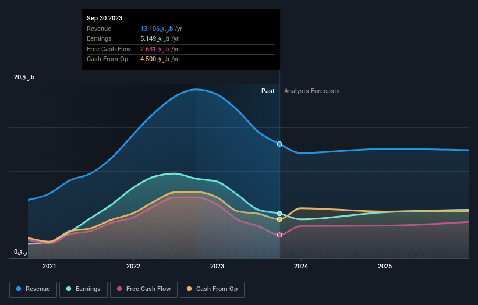Click the Analysts Forecasts label
The height and width of the screenshot is (305, 478).
(x=312, y=91)
